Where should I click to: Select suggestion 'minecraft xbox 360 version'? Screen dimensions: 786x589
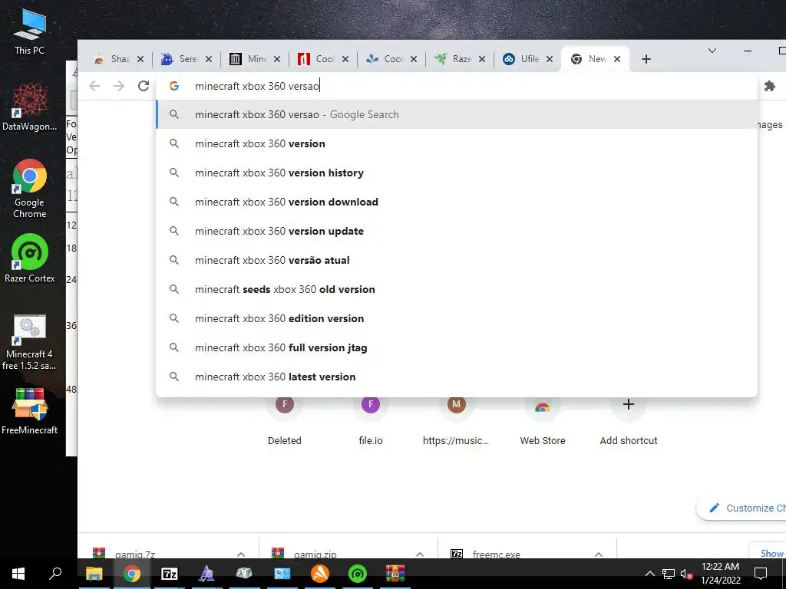(x=457, y=143)
